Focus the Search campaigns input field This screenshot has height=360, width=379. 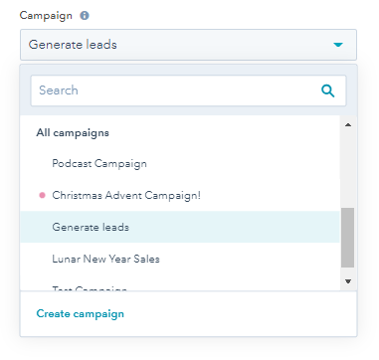click(188, 90)
